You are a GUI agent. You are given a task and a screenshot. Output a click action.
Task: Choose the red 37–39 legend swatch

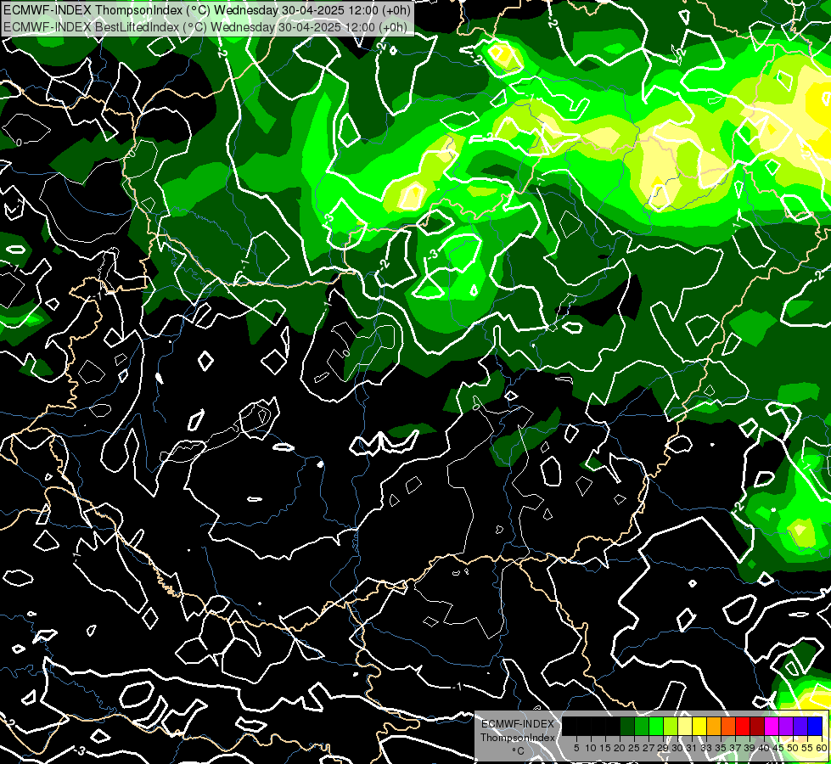743,726
